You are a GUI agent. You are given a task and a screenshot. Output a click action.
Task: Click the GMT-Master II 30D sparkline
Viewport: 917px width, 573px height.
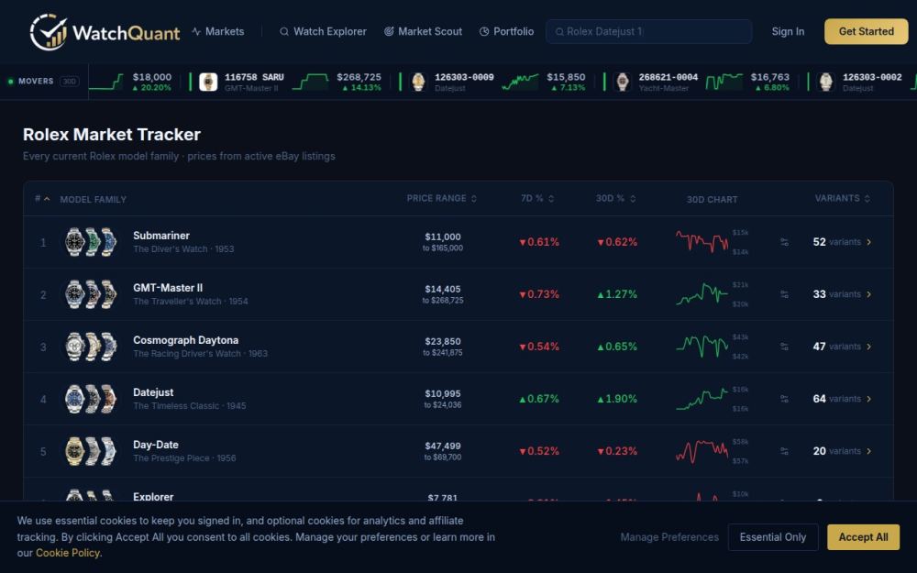point(702,294)
